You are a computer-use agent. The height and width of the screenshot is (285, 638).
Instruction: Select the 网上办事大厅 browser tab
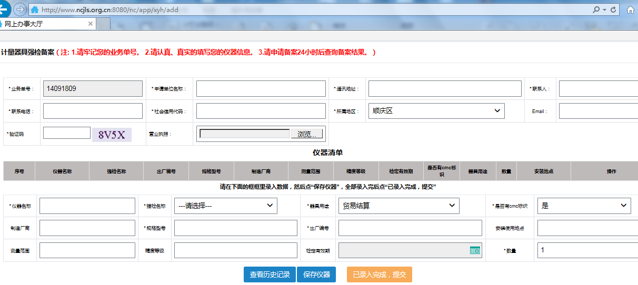[48, 24]
